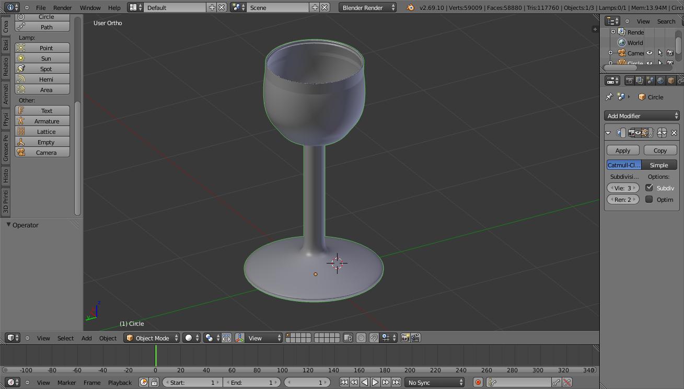Image resolution: width=684 pixels, height=389 pixels.
Task: Add a Spot lamp
Action: [x=42, y=69]
